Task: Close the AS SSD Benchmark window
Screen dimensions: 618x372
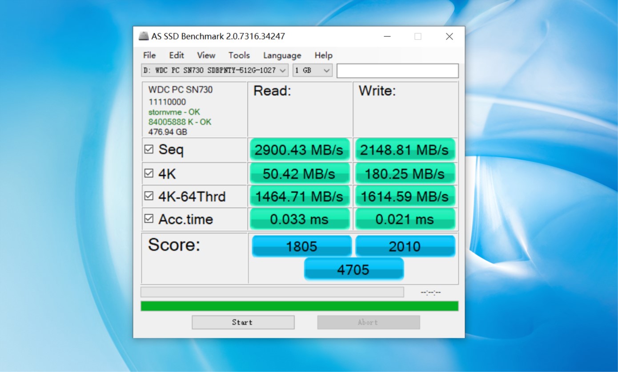Action: [x=449, y=36]
